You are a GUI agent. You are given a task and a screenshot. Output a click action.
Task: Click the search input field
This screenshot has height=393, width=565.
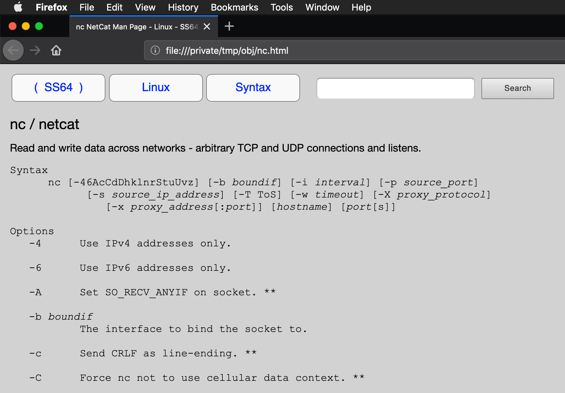pos(395,88)
